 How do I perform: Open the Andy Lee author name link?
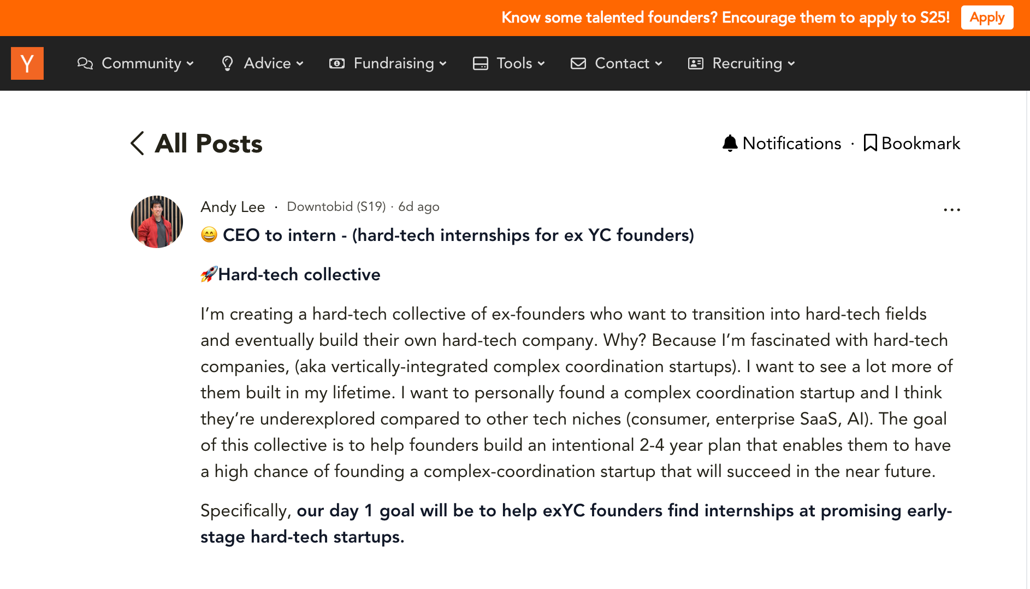pyautogui.click(x=233, y=207)
